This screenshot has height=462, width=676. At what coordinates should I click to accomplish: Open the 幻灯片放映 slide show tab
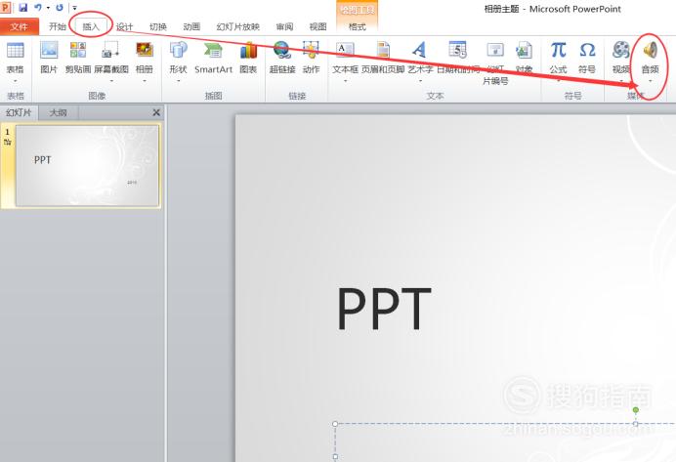(x=238, y=26)
